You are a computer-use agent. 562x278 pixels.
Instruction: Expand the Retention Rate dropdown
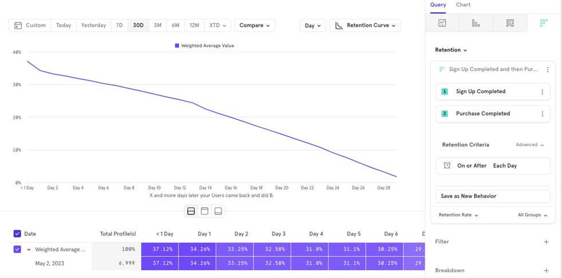[x=458, y=215]
